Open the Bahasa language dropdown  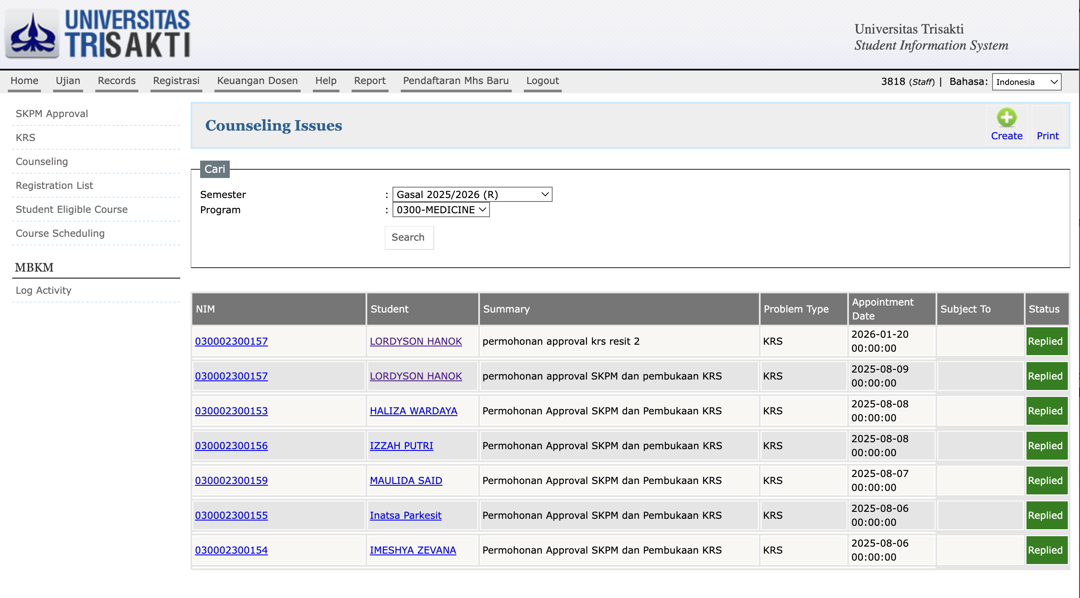tap(1026, 82)
